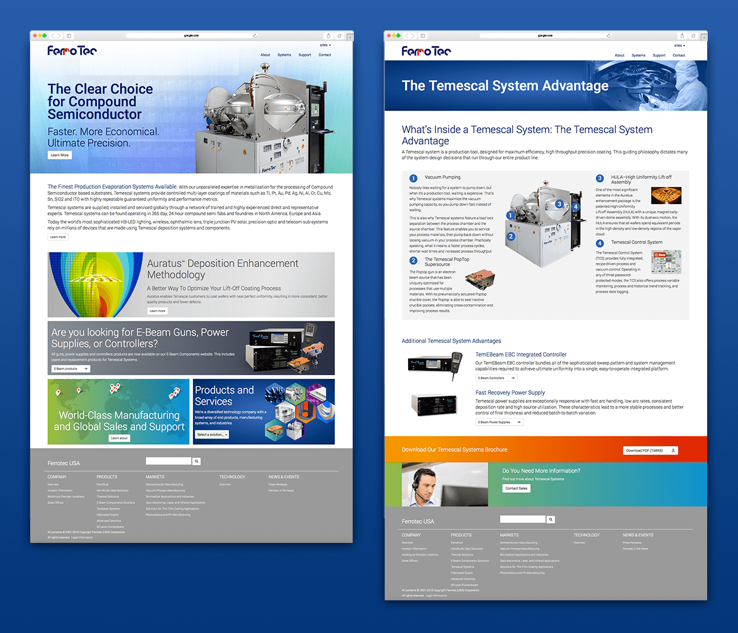Open Fast Recovery Power Supply link

pyautogui.click(x=510, y=392)
